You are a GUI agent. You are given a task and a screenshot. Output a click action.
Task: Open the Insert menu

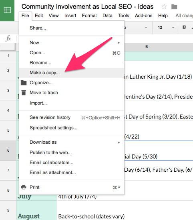coord(70,16)
